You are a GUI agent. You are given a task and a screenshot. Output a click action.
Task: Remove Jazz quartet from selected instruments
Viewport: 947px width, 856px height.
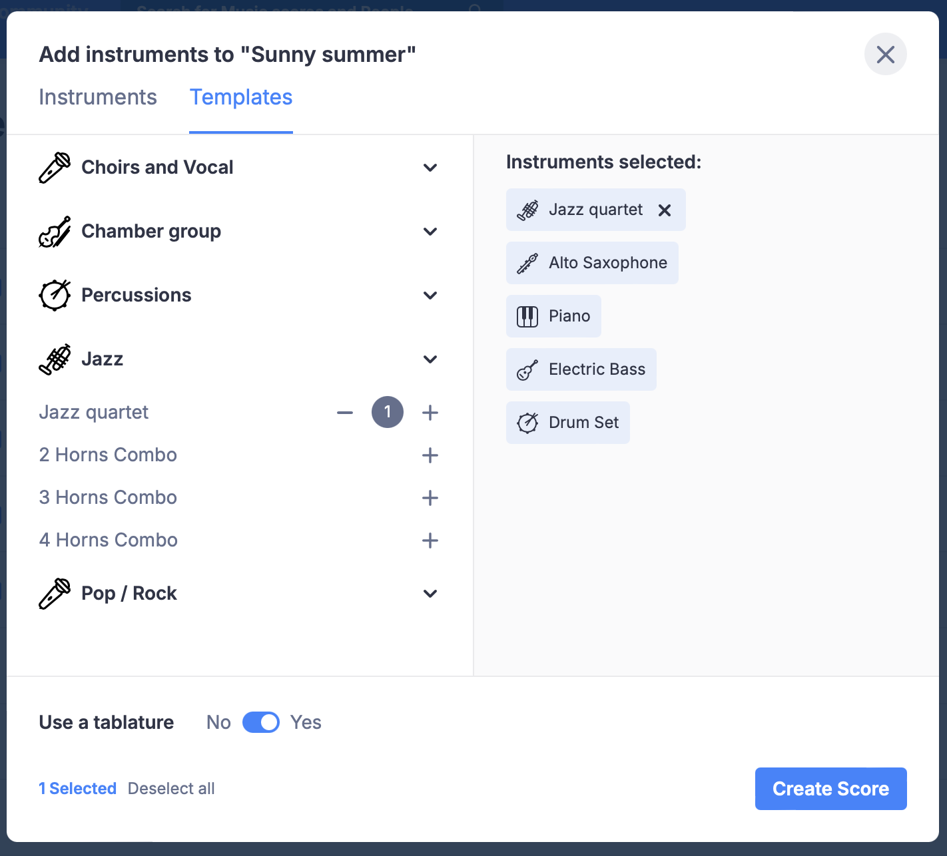(664, 210)
